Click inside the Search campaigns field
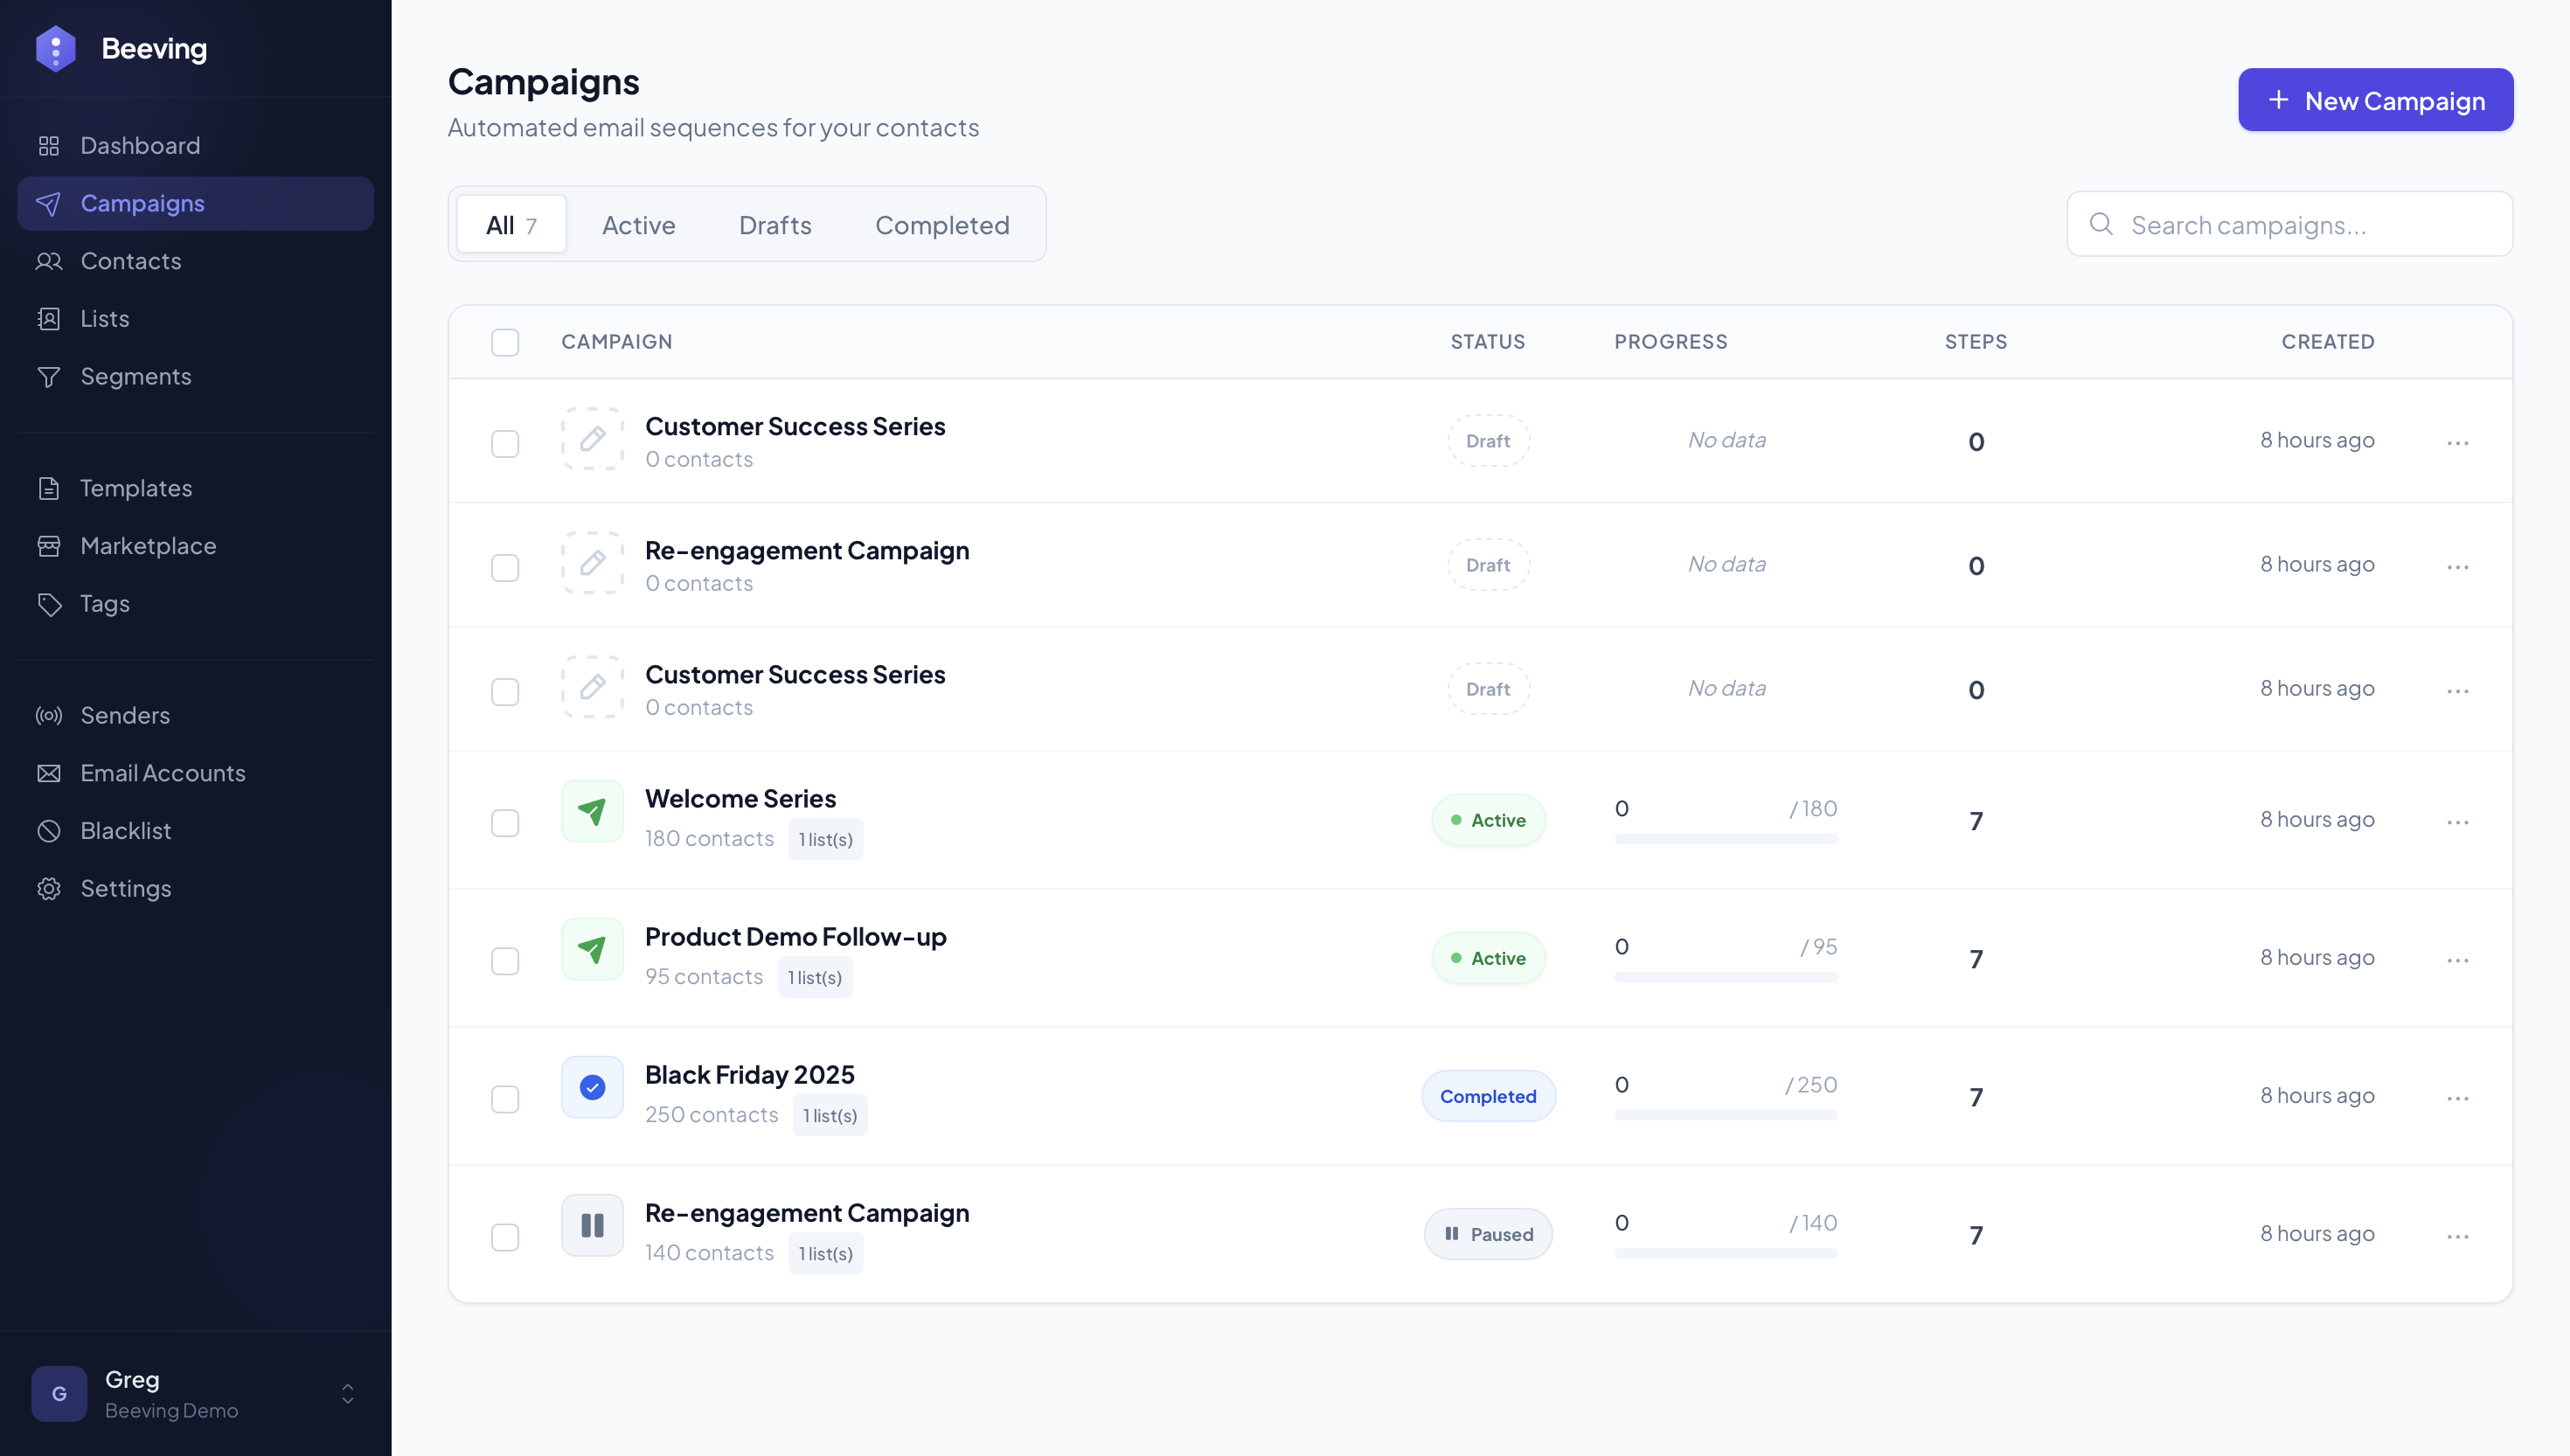This screenshot has height=1456, width=2570. [2250, 224]
